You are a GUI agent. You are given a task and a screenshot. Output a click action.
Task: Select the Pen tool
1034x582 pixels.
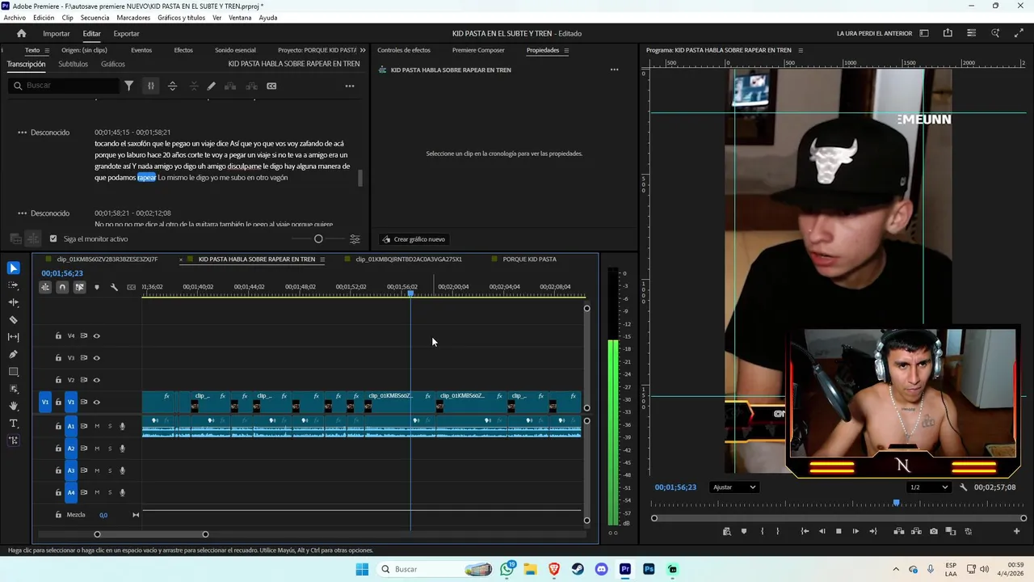point(14,354)
